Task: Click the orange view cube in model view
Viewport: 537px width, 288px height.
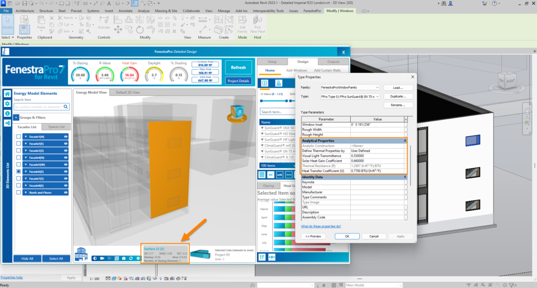Action: [x=237, y=114]
